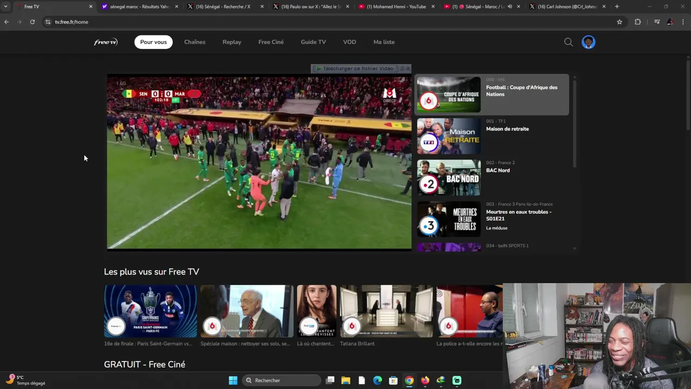Select France 2 BAC Nord channel
Screen dimensions: 691x389
tap(492, 178)
